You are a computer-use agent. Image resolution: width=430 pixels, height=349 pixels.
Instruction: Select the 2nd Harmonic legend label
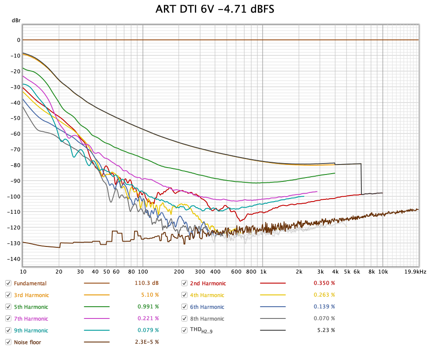pyautogui.click(x=208, y=284)
